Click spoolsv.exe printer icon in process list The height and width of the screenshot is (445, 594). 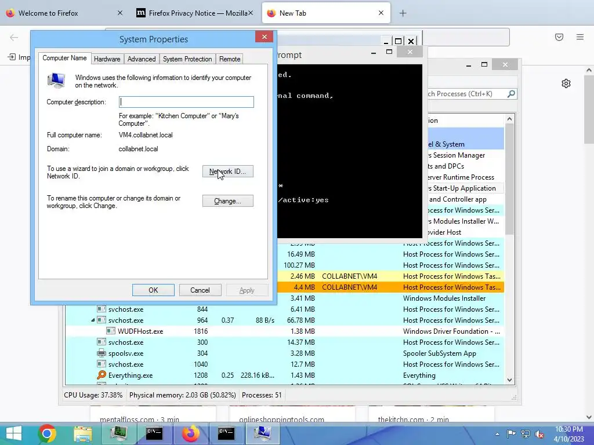pos(101,353)
